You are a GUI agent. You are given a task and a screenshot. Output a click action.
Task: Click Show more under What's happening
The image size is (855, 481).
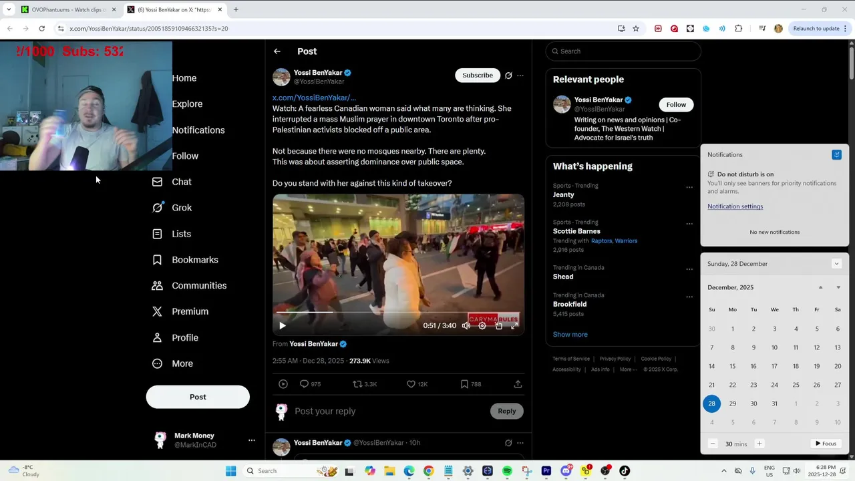pyautogui.click(x=570, y=335)
